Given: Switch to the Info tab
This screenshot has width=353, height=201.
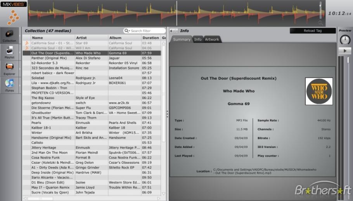Looking at the screenshot, I should point(198,40).
